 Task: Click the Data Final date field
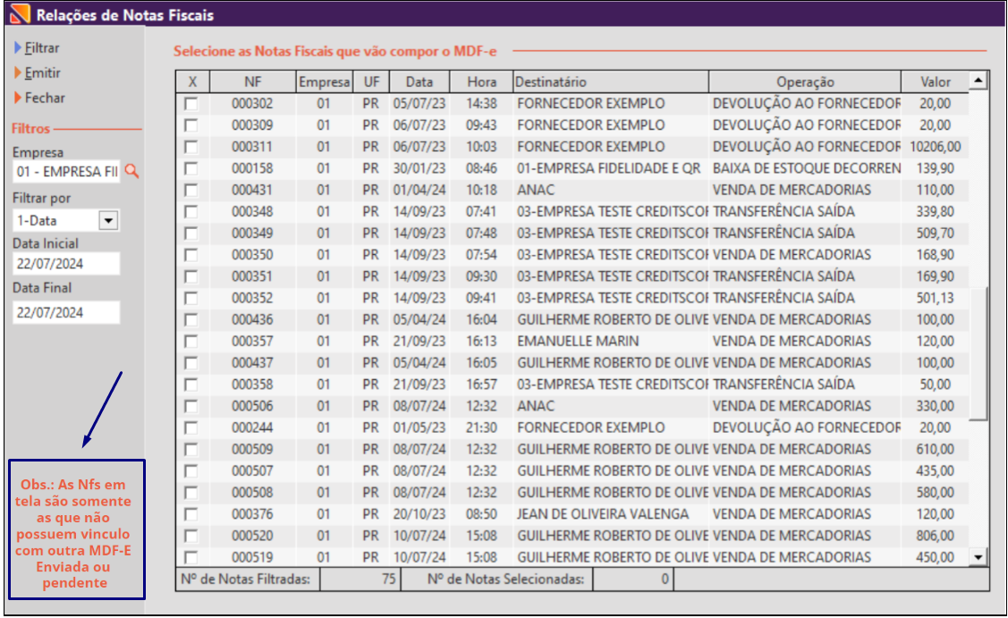[x=66, y=312]
